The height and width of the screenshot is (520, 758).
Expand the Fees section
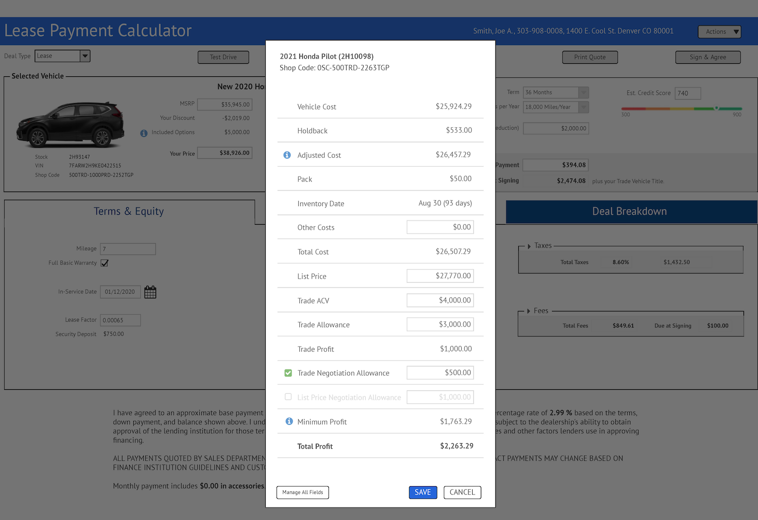click(529, 311)
